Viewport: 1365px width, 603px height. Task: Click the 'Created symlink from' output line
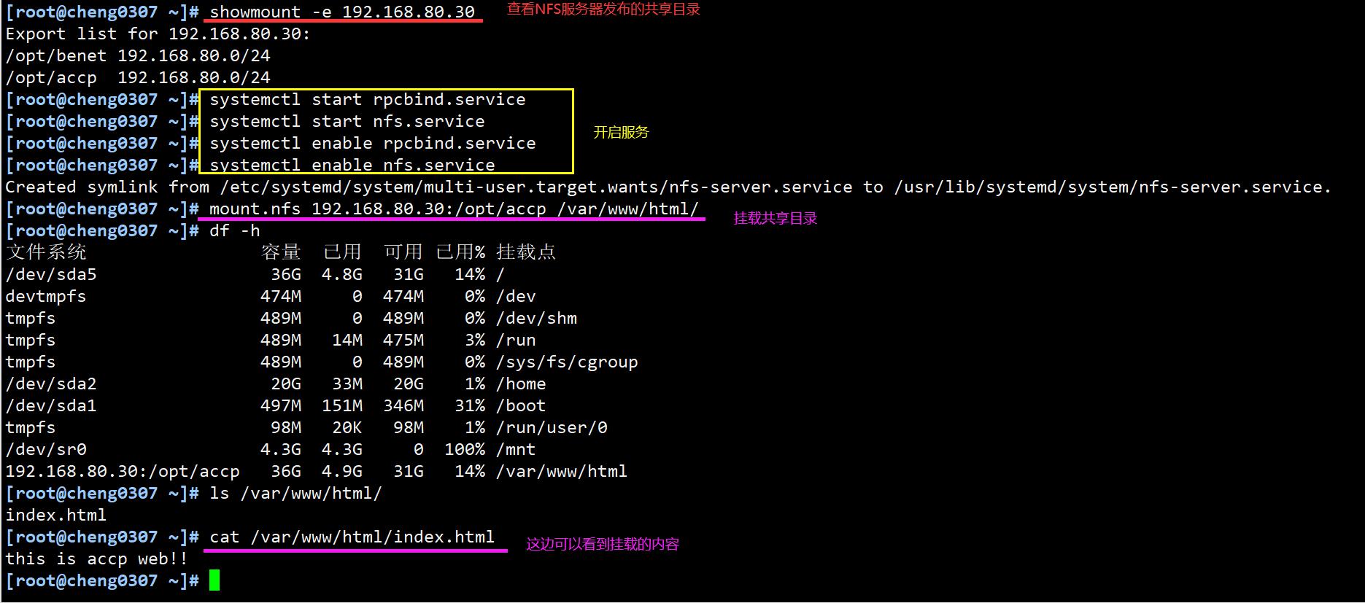(668, 187)
